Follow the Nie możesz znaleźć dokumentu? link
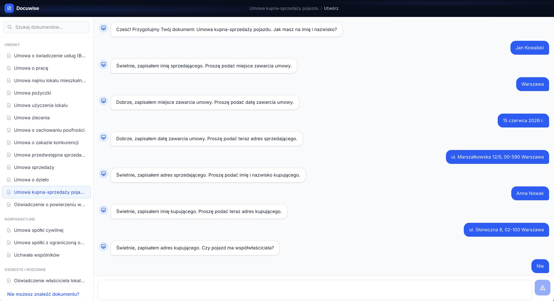The width and height of the screenshot is (554, 301). point(43,294)
